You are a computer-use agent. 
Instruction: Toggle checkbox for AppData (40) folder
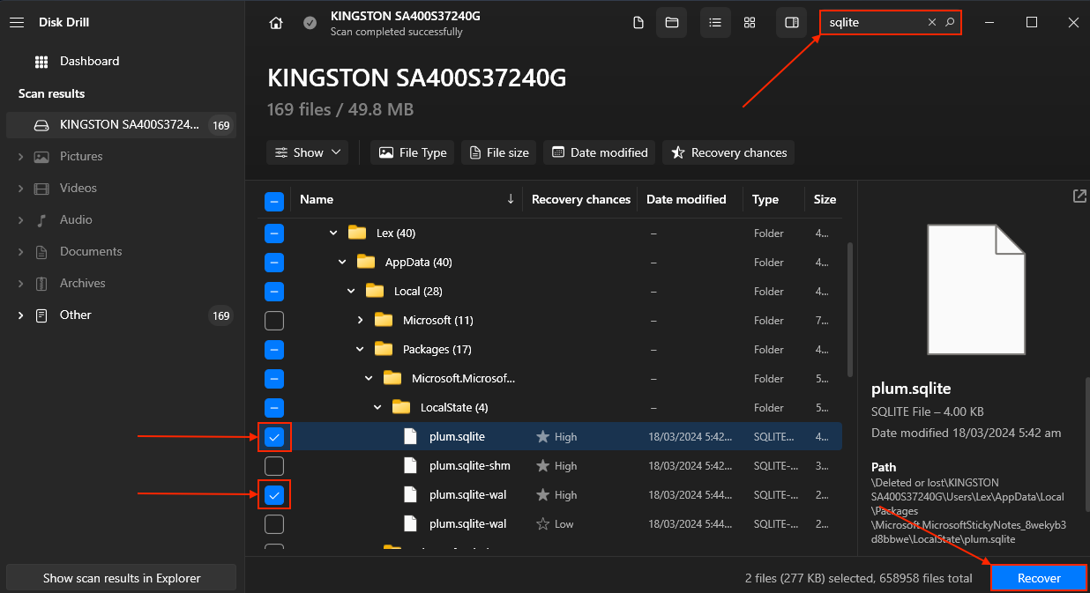pos(274,263)
